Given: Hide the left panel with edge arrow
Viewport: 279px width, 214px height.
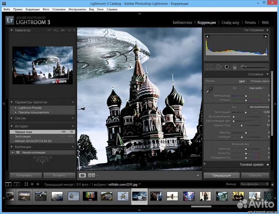Looking at the screenshot, I should coord(4,103).
